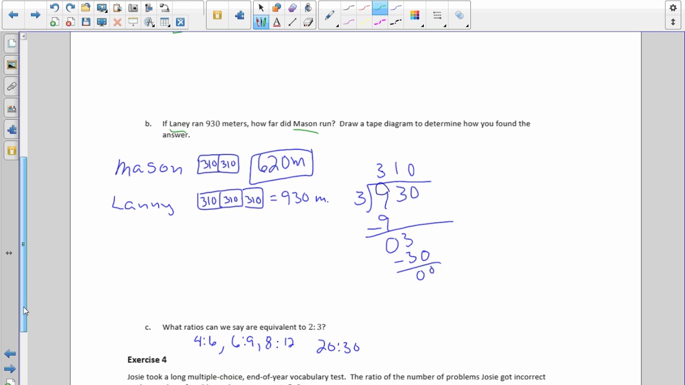Image resolution: width=685 pixels, height=385 pixels.
Task: Click the bottom-left next page arrow
Action: coord(10,369)
